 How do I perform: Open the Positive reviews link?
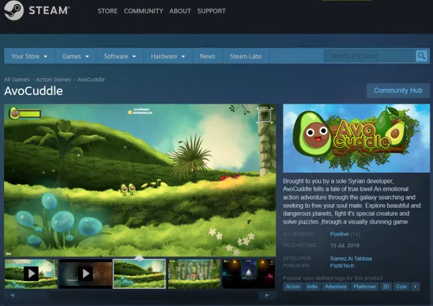[x=339, y=234]
